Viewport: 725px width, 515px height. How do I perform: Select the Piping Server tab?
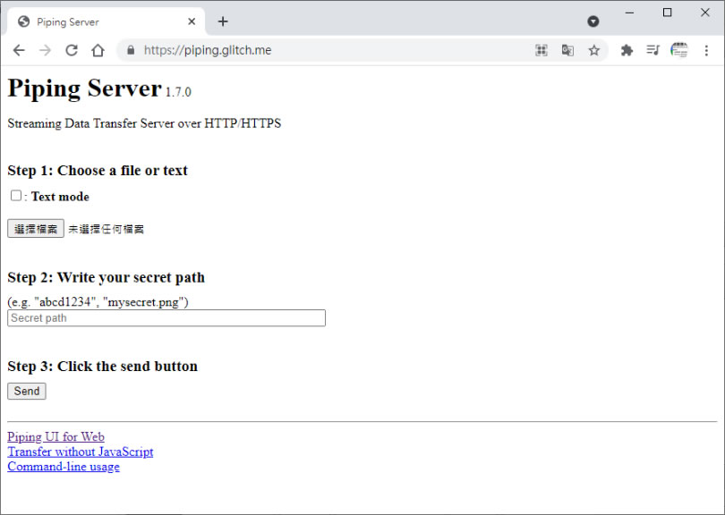tap(106, 21)
